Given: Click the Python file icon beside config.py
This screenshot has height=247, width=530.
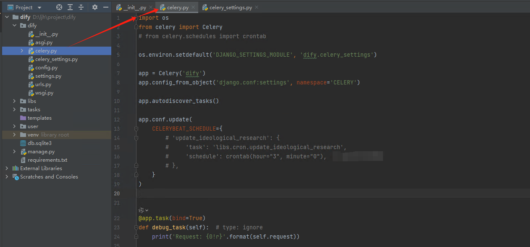Looking at the screenshot, I should [31, 68].
